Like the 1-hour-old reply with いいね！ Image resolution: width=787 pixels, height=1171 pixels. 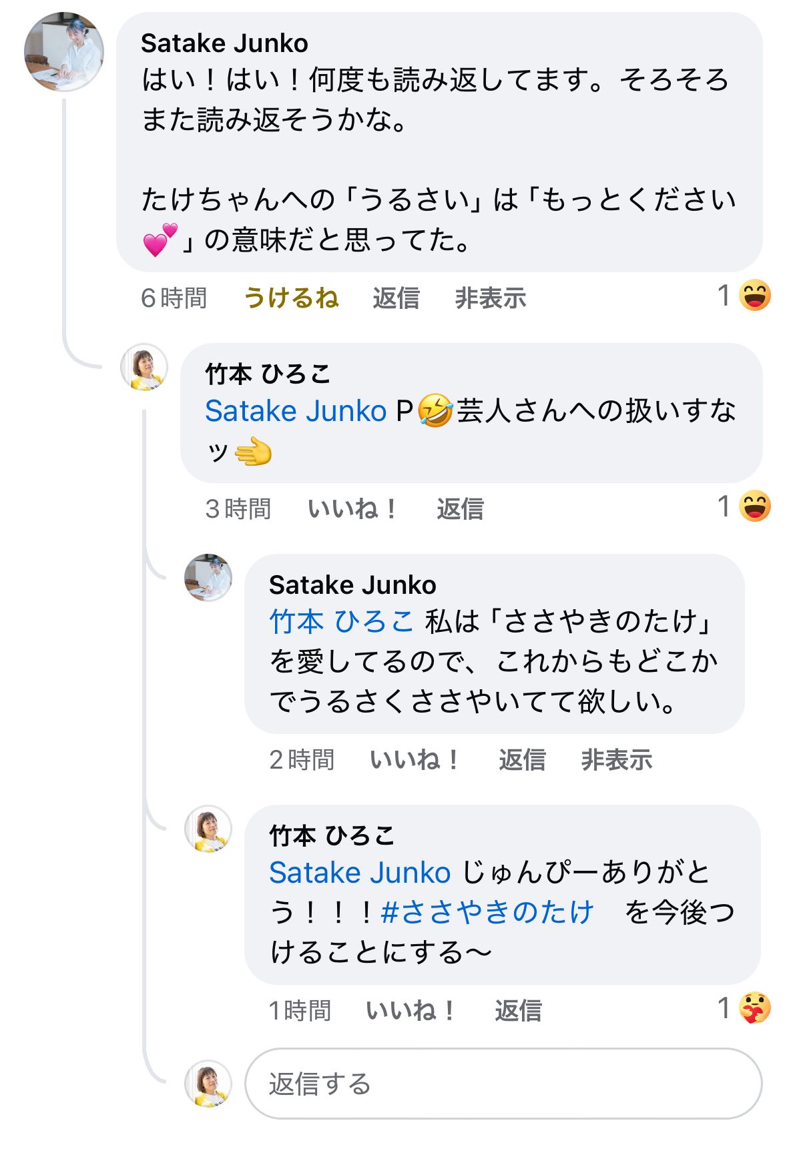411,1010
